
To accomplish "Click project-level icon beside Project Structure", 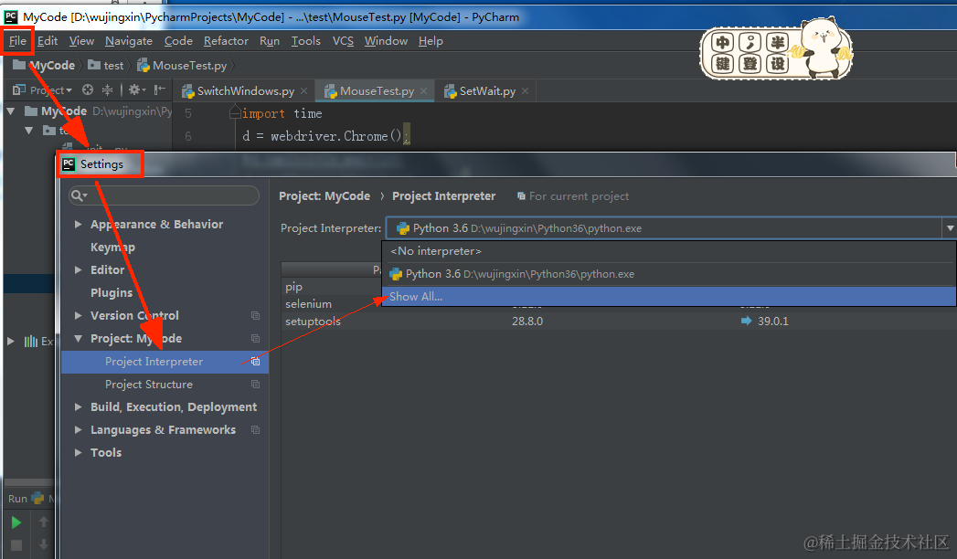I will (255, 385).
